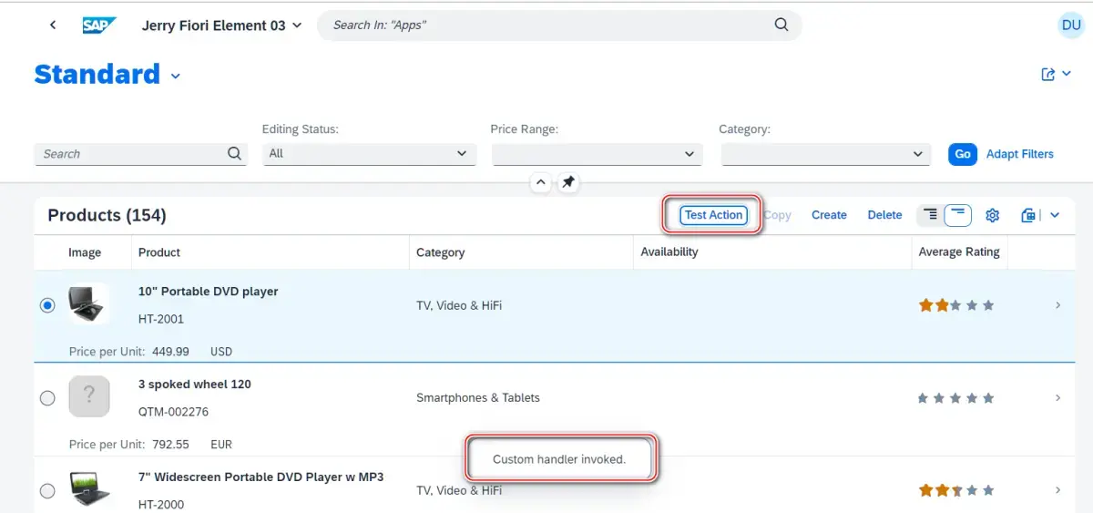1093x513 pixels.
Task: Click the Smartphones & Tablets category cell
Action: click(478, 398)
